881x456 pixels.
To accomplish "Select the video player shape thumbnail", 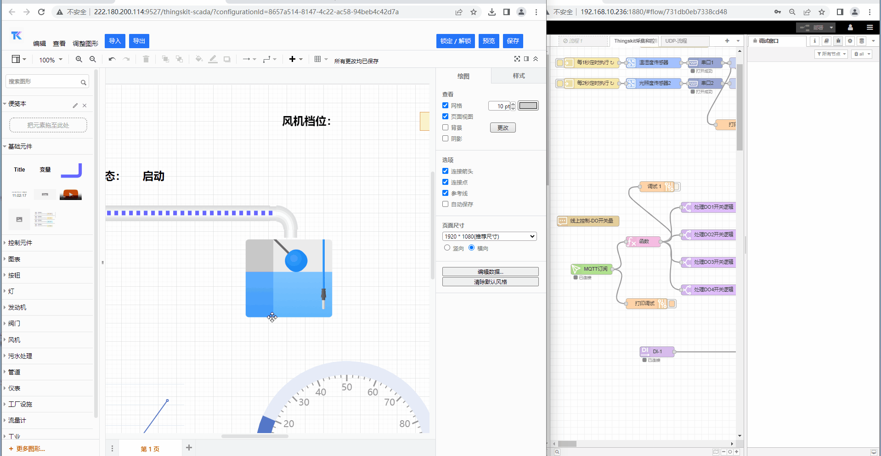I will 71,195.
